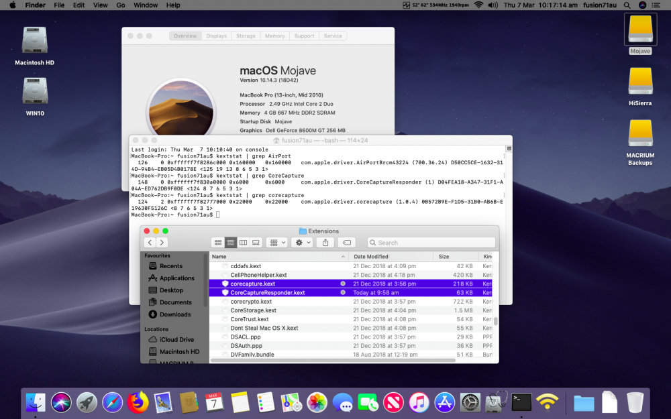Launch Siri from the Dock
Viewport: 671px width, 419px height.
(61, 402)
